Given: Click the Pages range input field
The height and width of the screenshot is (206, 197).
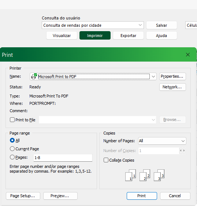Looking at the screenshot, I should (63, 158).
